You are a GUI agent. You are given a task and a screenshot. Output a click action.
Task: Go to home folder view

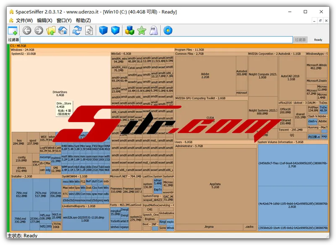pyautogui.click(x=63, y=30)
